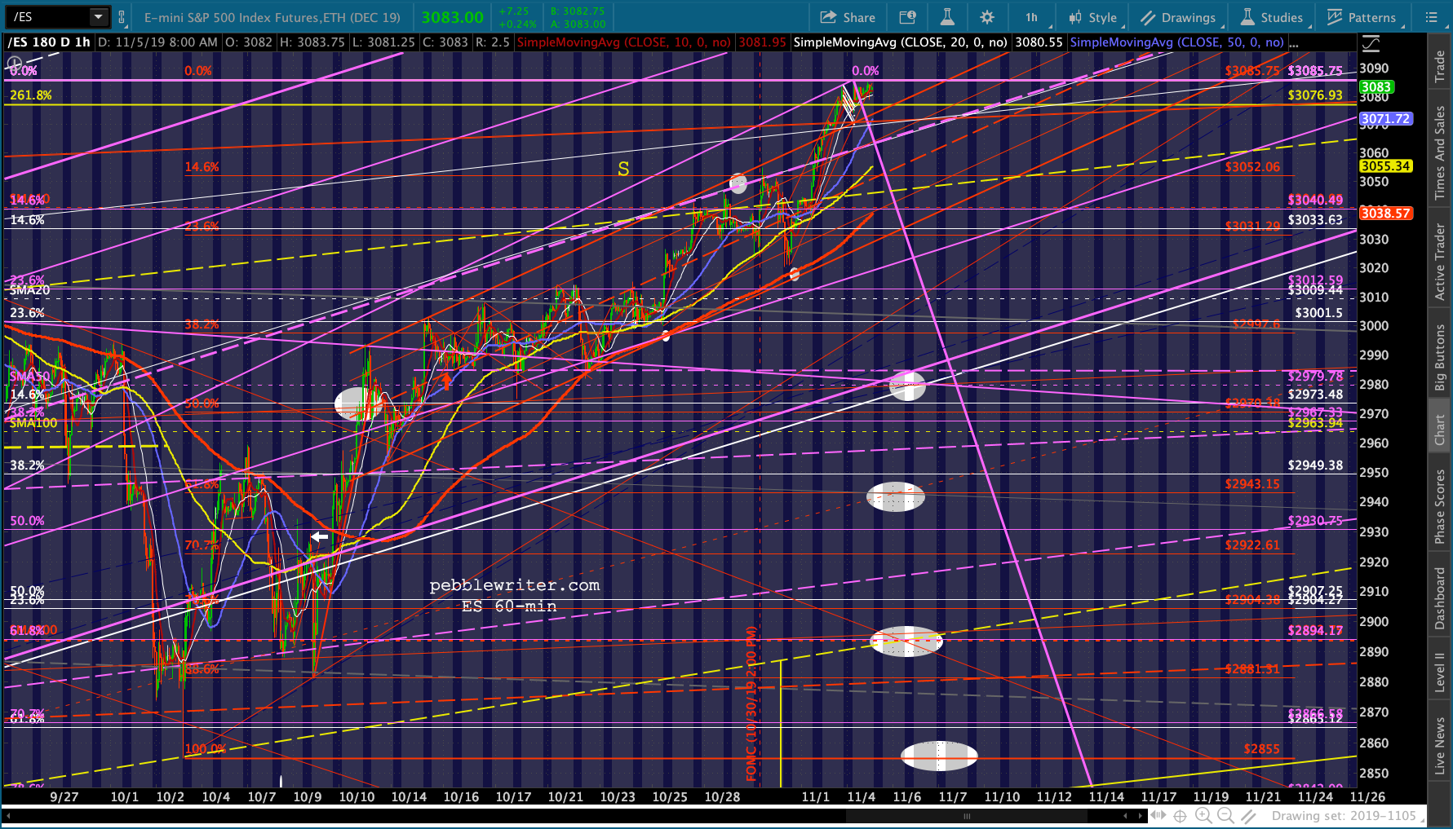Click the horizontal scrollbar right arrow

[x=1140, y=815]
